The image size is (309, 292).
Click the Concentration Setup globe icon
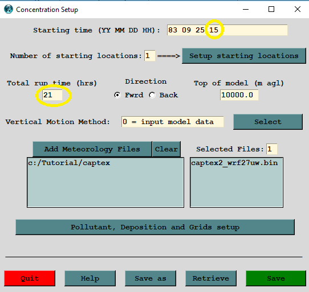[x=9, y=9]
